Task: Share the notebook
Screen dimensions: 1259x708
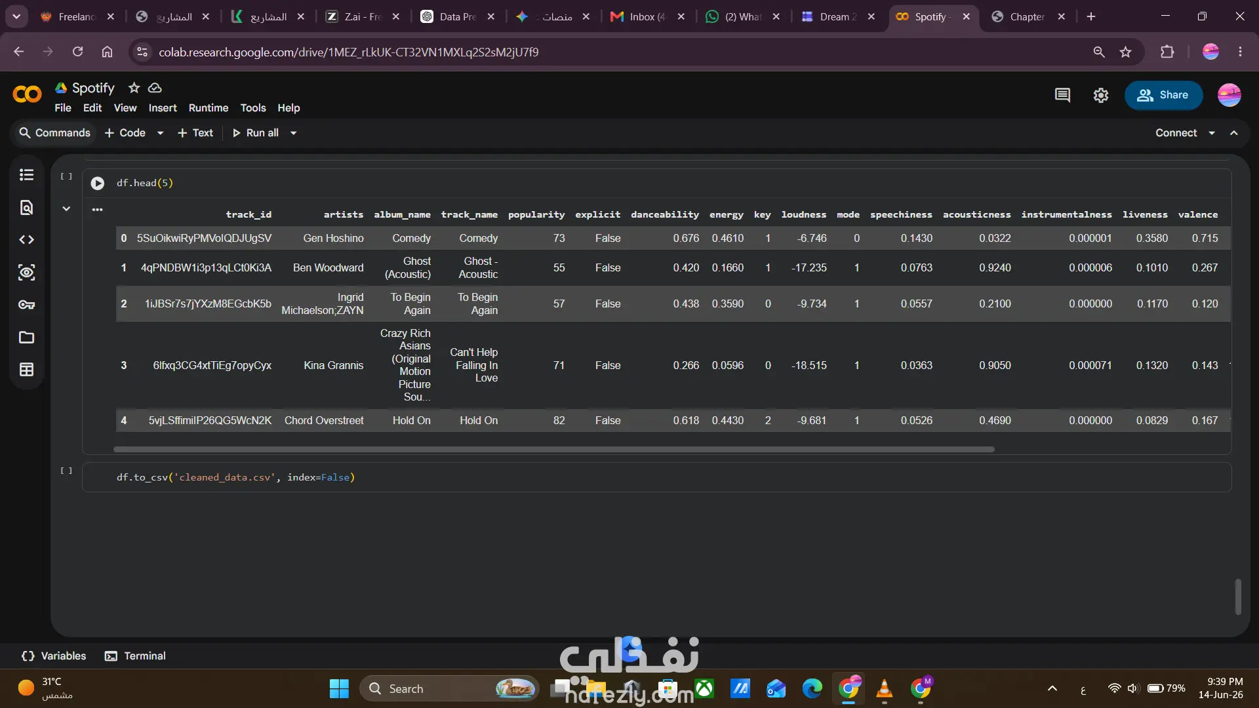Action: click(x=1163, y=96)
